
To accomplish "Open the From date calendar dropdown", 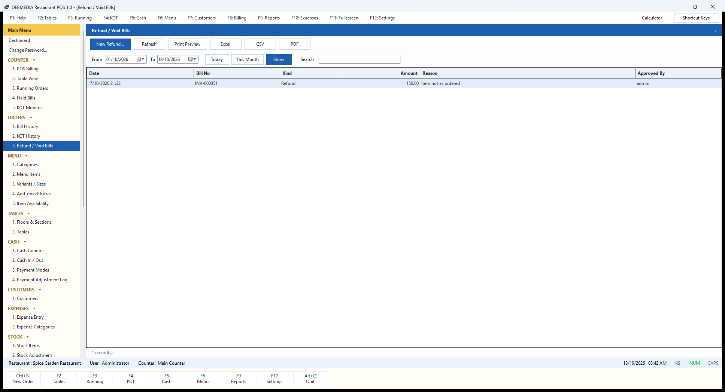I will click(141, 59).
